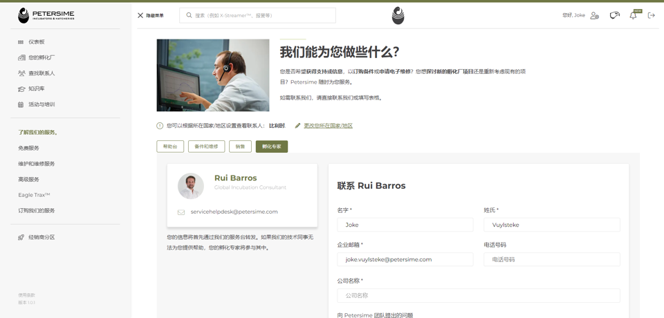Viewport: 664px width, 318px height.
Task: Click the 更改您所在国家/地区 link
Action: [x=328, y=126]
